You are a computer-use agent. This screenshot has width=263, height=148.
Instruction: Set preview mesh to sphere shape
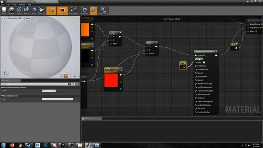tap(66, 76)
